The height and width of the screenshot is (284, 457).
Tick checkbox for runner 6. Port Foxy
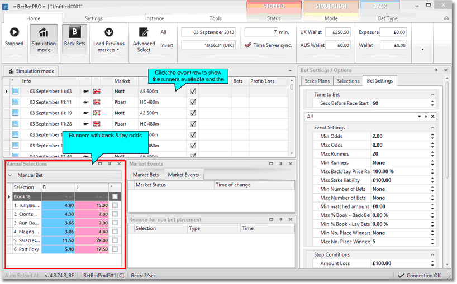click(115, 249)
